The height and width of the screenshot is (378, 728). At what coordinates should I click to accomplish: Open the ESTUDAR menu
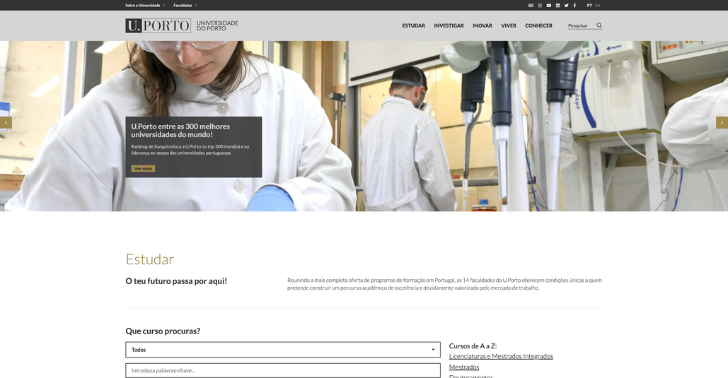click(414, 25)
